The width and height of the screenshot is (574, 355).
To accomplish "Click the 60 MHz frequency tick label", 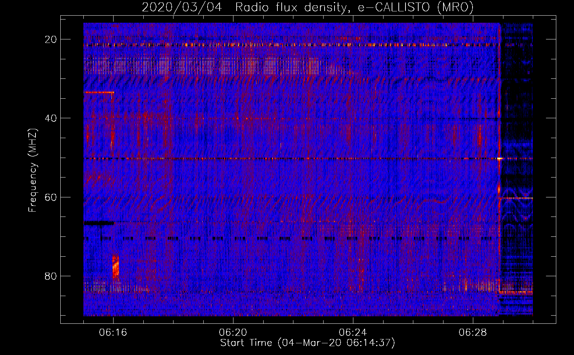I will click(x=51, y=197).
